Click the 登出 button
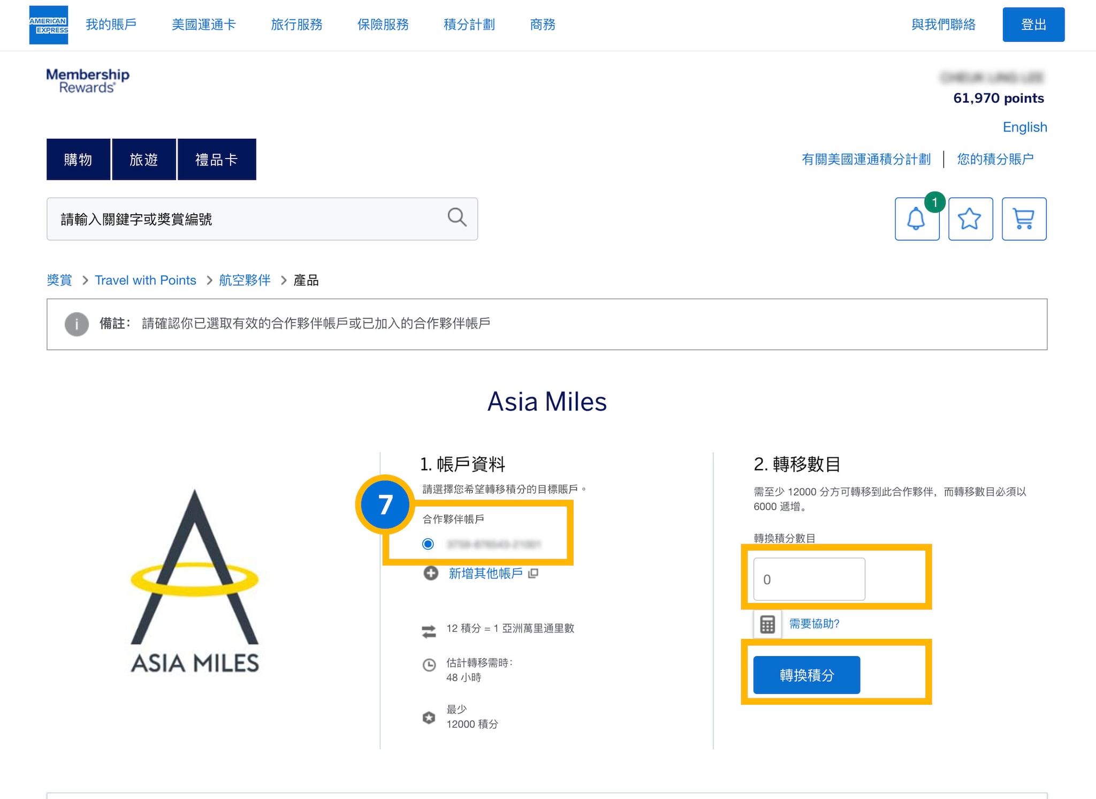 point(1033,25)
